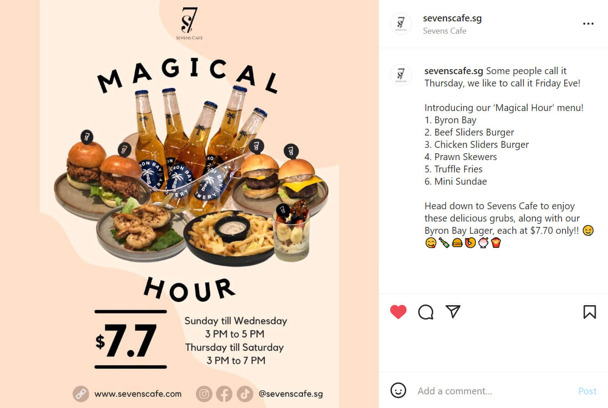Click the TikTok icon on the poster
This screenshot has width=608, height=408.
point(245,394)
